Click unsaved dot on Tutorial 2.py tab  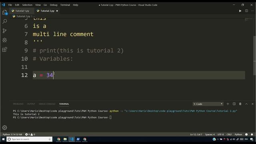point(57,11)
